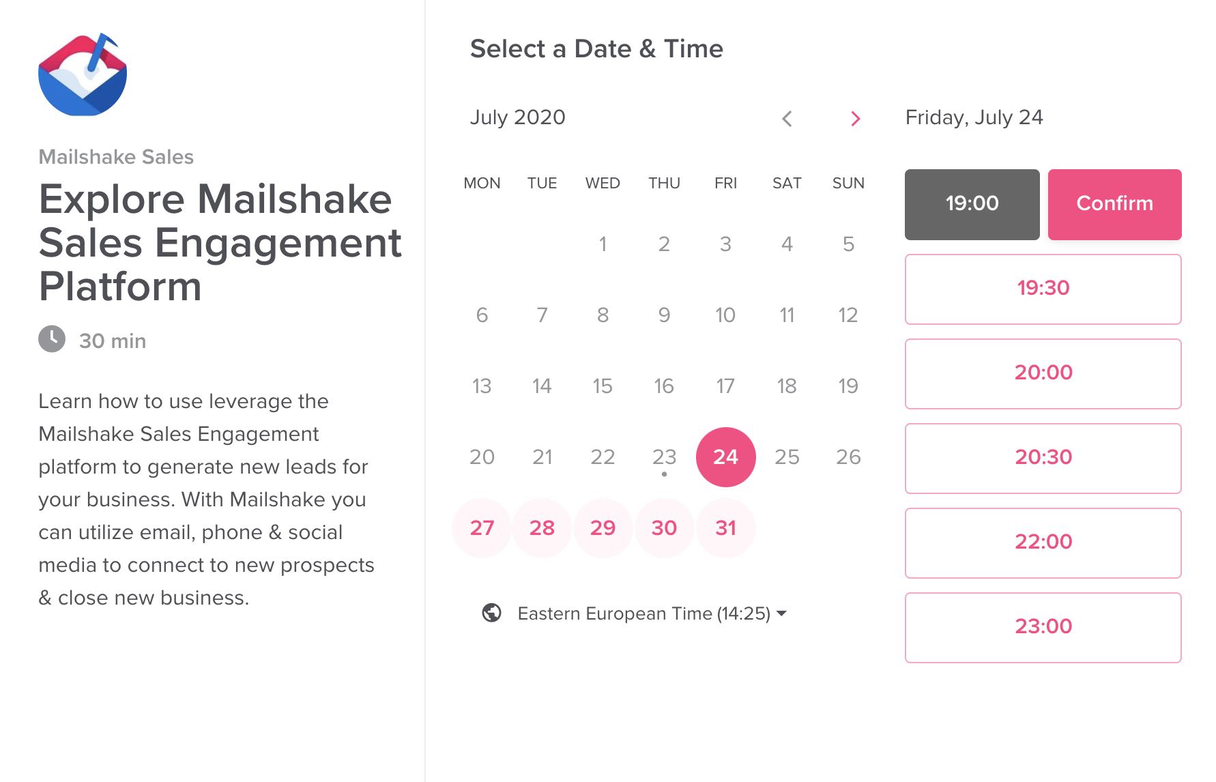Select July 28 on the calendar
Screen dimensions: 1216x782
[x=542, y=527]
